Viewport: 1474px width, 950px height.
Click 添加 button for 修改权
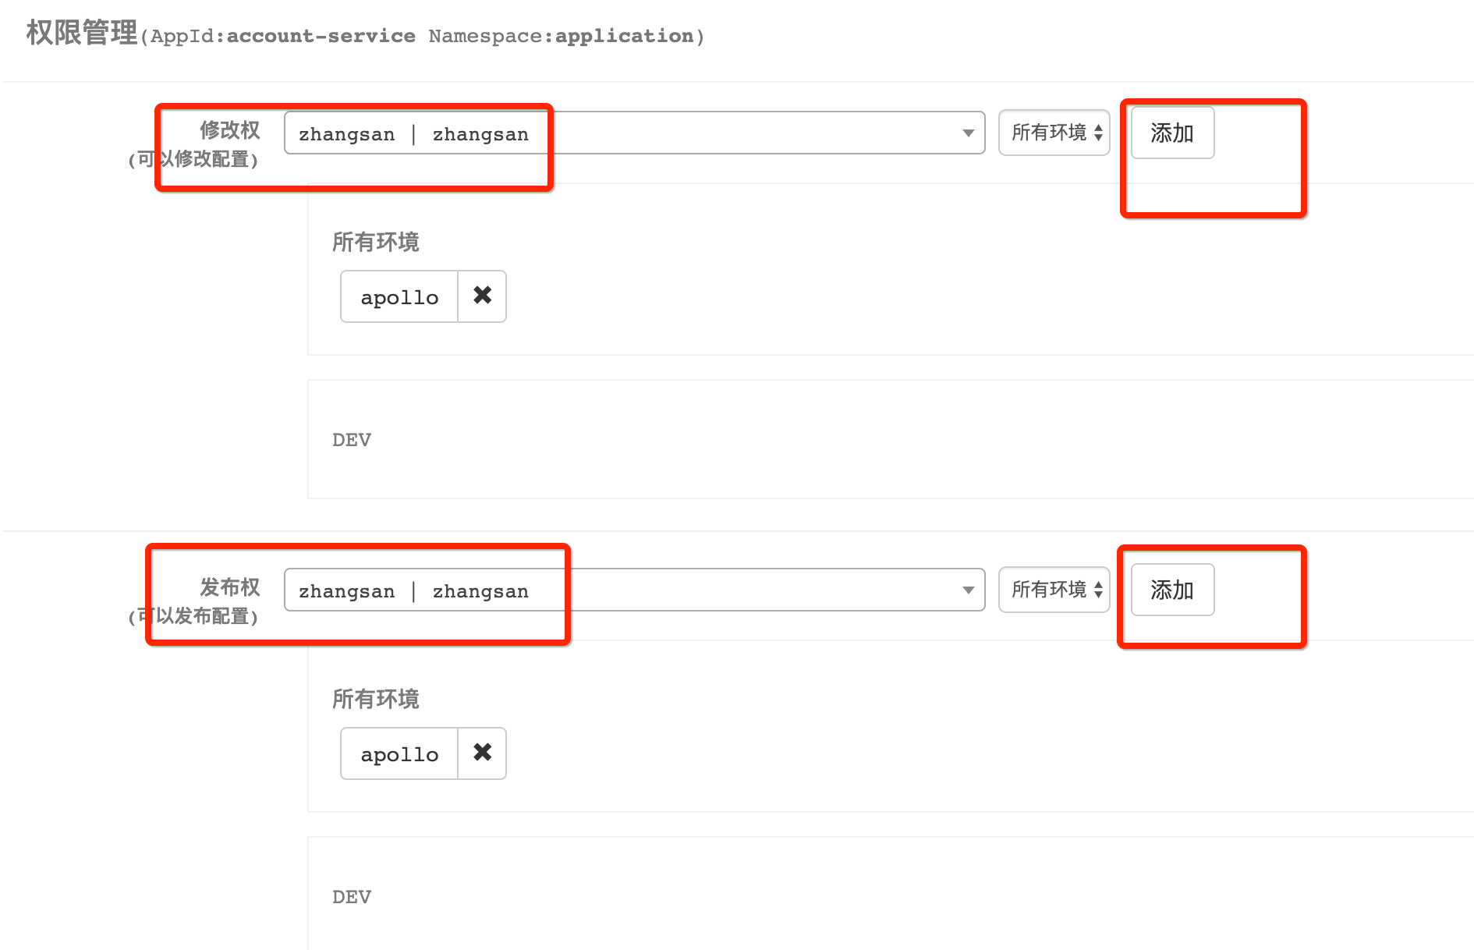(x=1172, y=133)
